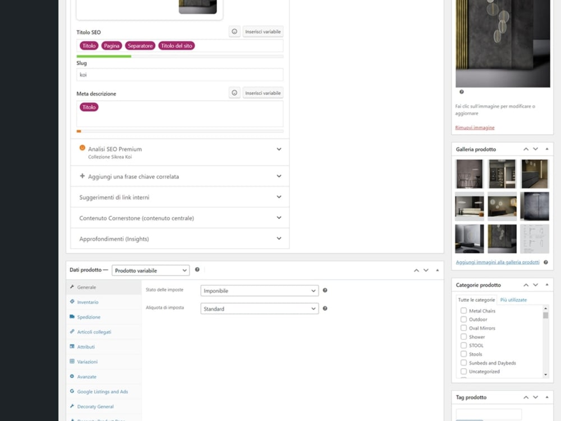This screenshot has width=561, height=421.
Task: Open the Prodotto variabile product type dropdown
Action: tap(150, 271)
